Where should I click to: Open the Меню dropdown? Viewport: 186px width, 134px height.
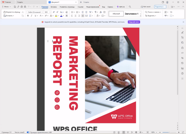[x=6, y=7]
